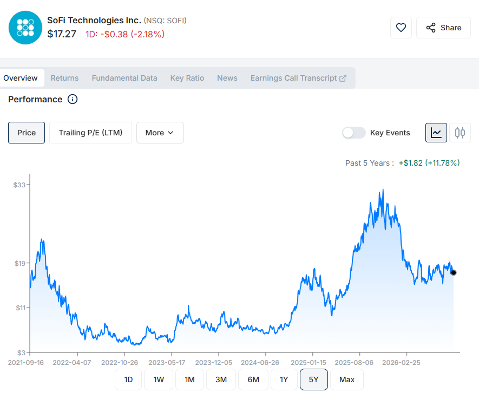Screen dimensions: 479x399
Task: Select the Max time range
Action: click(x=347, y=380)
